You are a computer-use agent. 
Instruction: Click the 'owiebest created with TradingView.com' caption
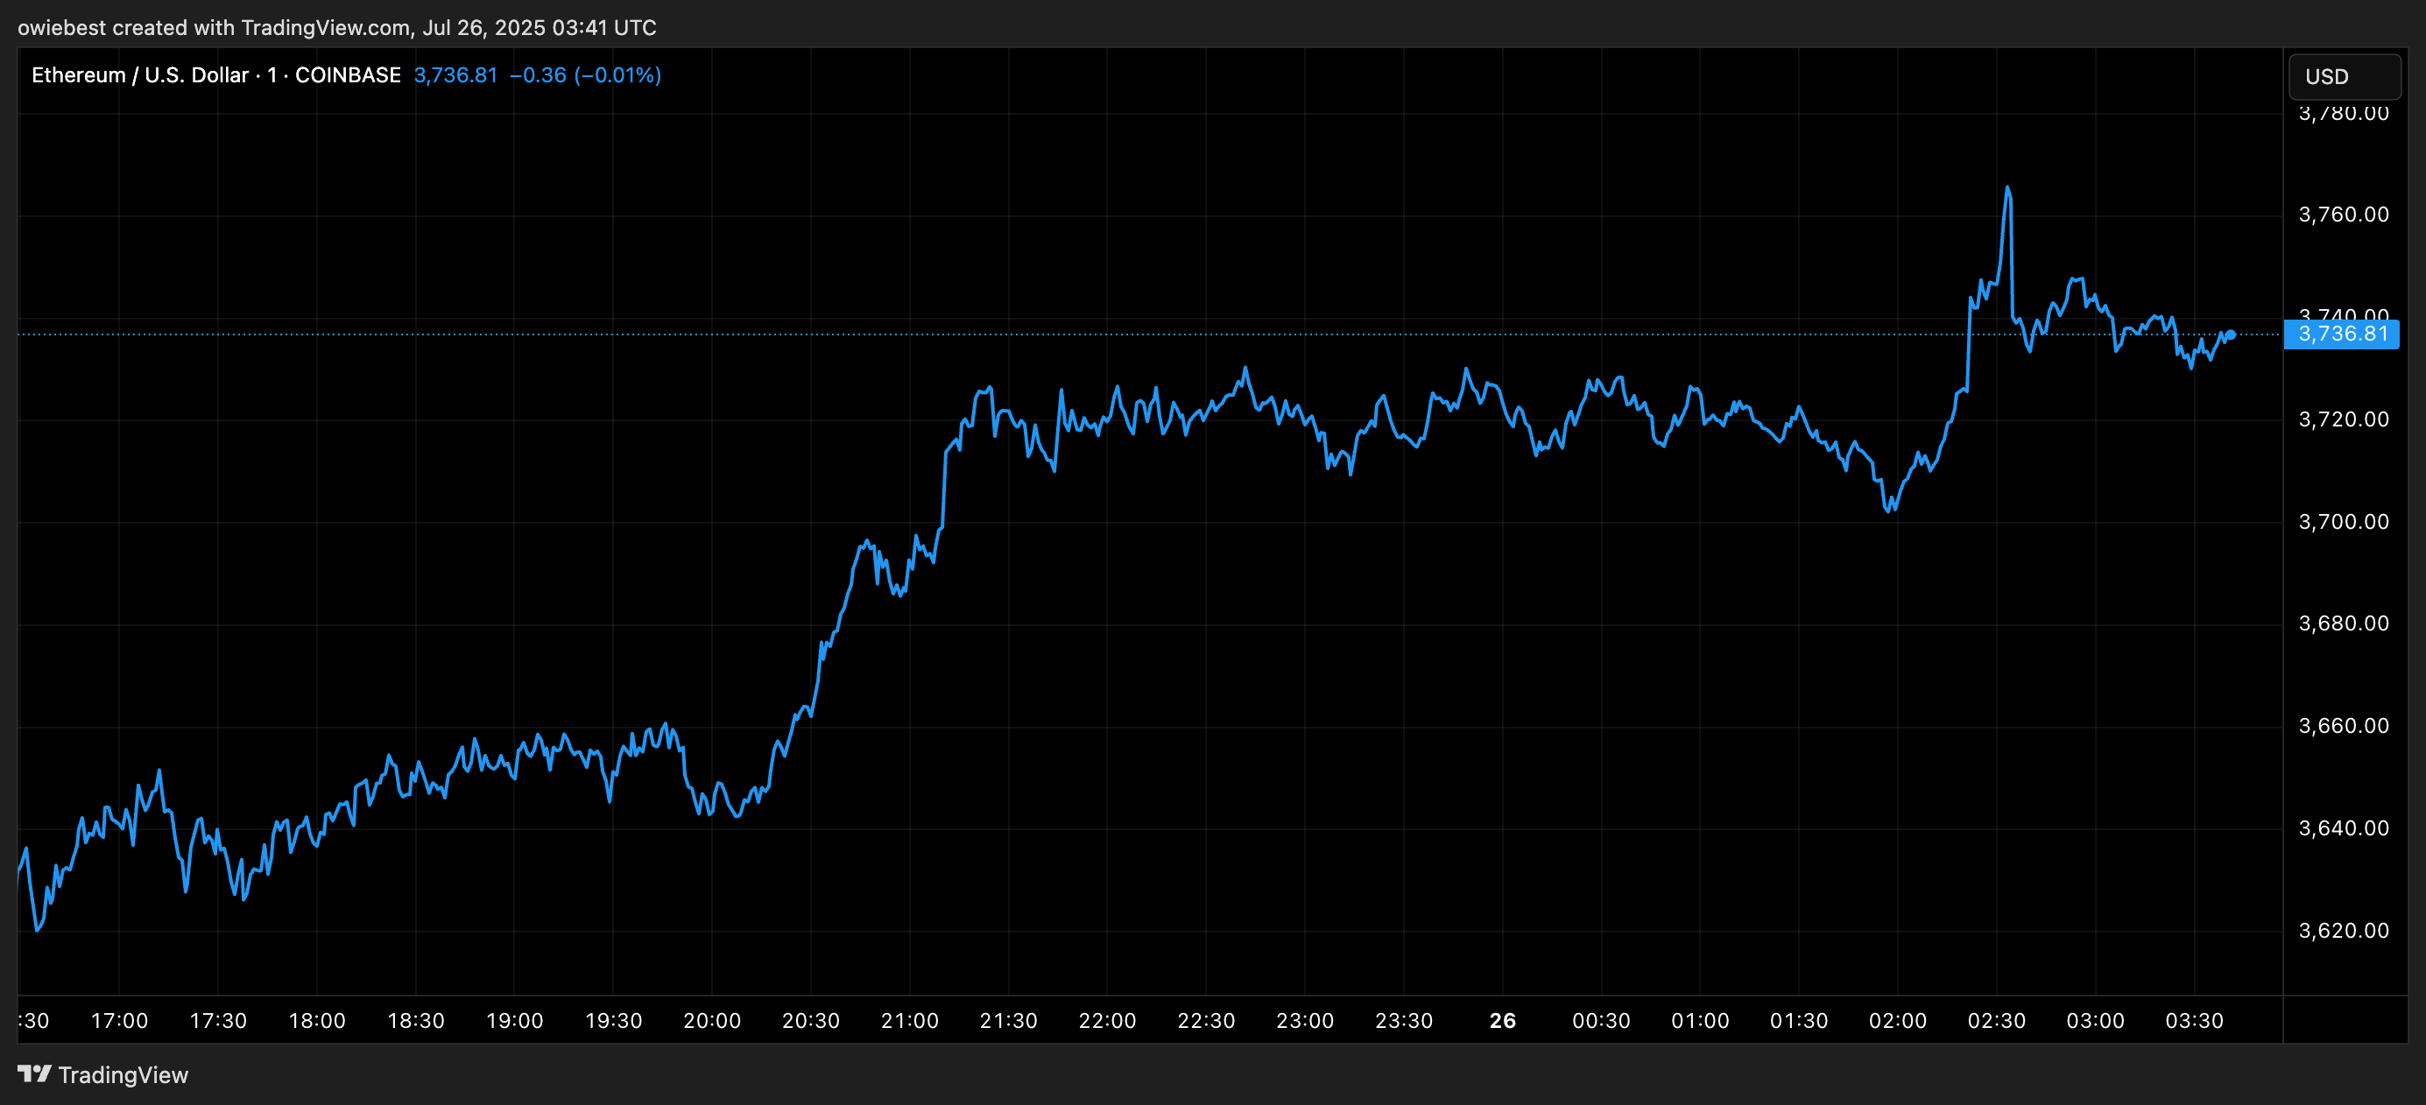click(214, 27)
